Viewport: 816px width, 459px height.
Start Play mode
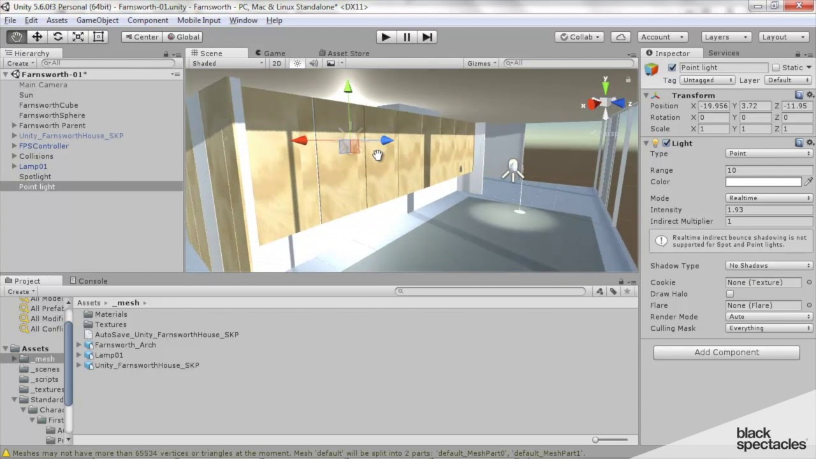pos(386,37)
